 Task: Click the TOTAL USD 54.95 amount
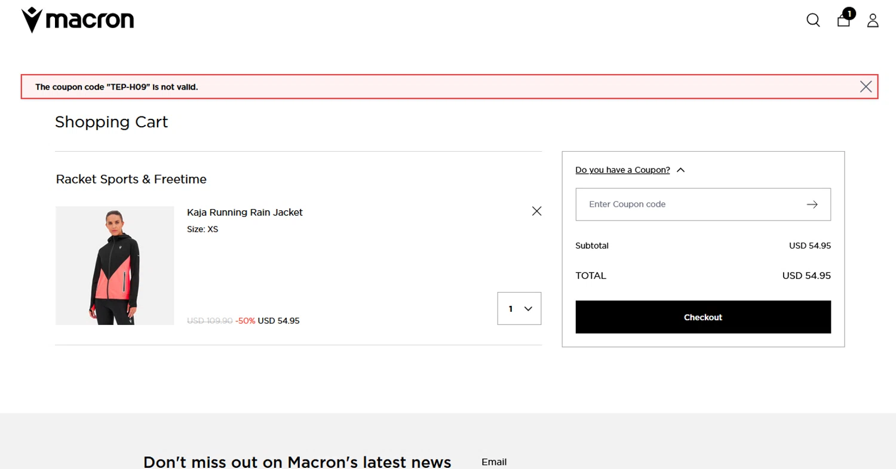click(806, 275)
